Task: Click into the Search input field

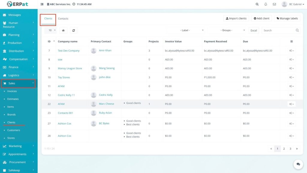Action: click(278, 30)
